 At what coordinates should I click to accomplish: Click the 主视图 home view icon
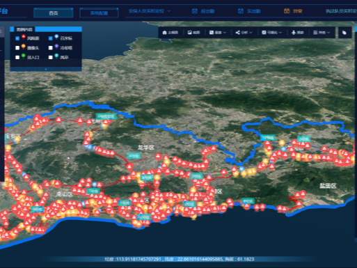(x=165, y=33)
